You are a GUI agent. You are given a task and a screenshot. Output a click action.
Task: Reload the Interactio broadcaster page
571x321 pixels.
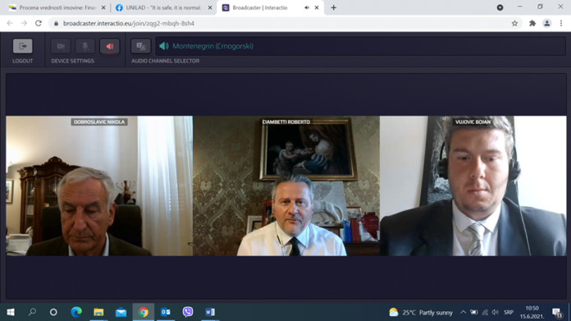(39, 23)
